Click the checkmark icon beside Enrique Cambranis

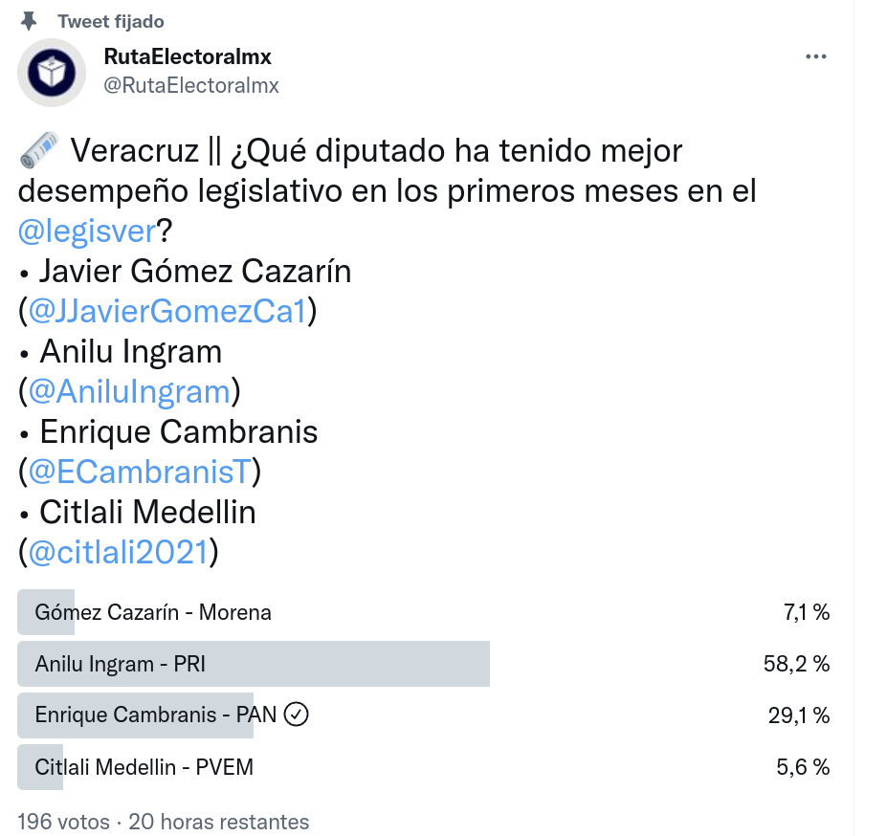click(297, 715)
